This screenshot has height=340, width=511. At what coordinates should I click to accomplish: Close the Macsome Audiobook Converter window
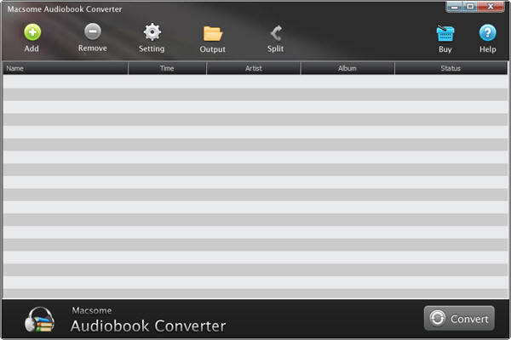pyautogui.click(x=490, y=7)
